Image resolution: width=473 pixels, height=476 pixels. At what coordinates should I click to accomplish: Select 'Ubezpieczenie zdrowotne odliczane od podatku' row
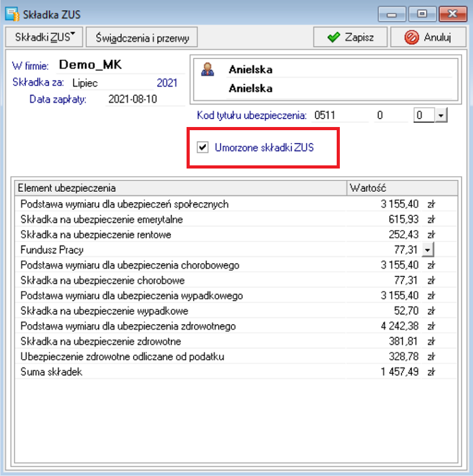coord(236,357)
